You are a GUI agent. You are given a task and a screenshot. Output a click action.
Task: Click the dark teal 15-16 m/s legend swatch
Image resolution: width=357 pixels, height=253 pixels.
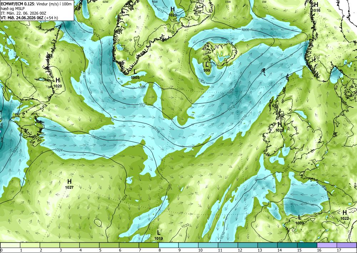pyautogui.click(x=307, y=245)
